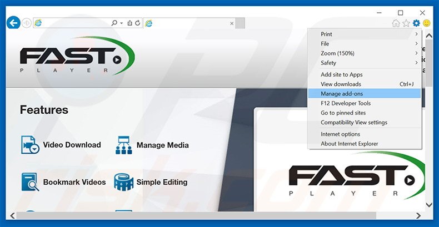This screenshot has width=439, height=227.
Task: Select Go to pinned sites
Action: 365,113
